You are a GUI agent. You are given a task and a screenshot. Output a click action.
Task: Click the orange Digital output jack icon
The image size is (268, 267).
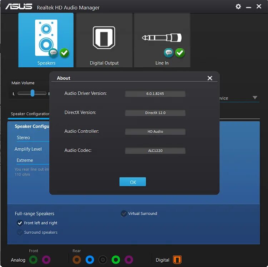[177, 259]
